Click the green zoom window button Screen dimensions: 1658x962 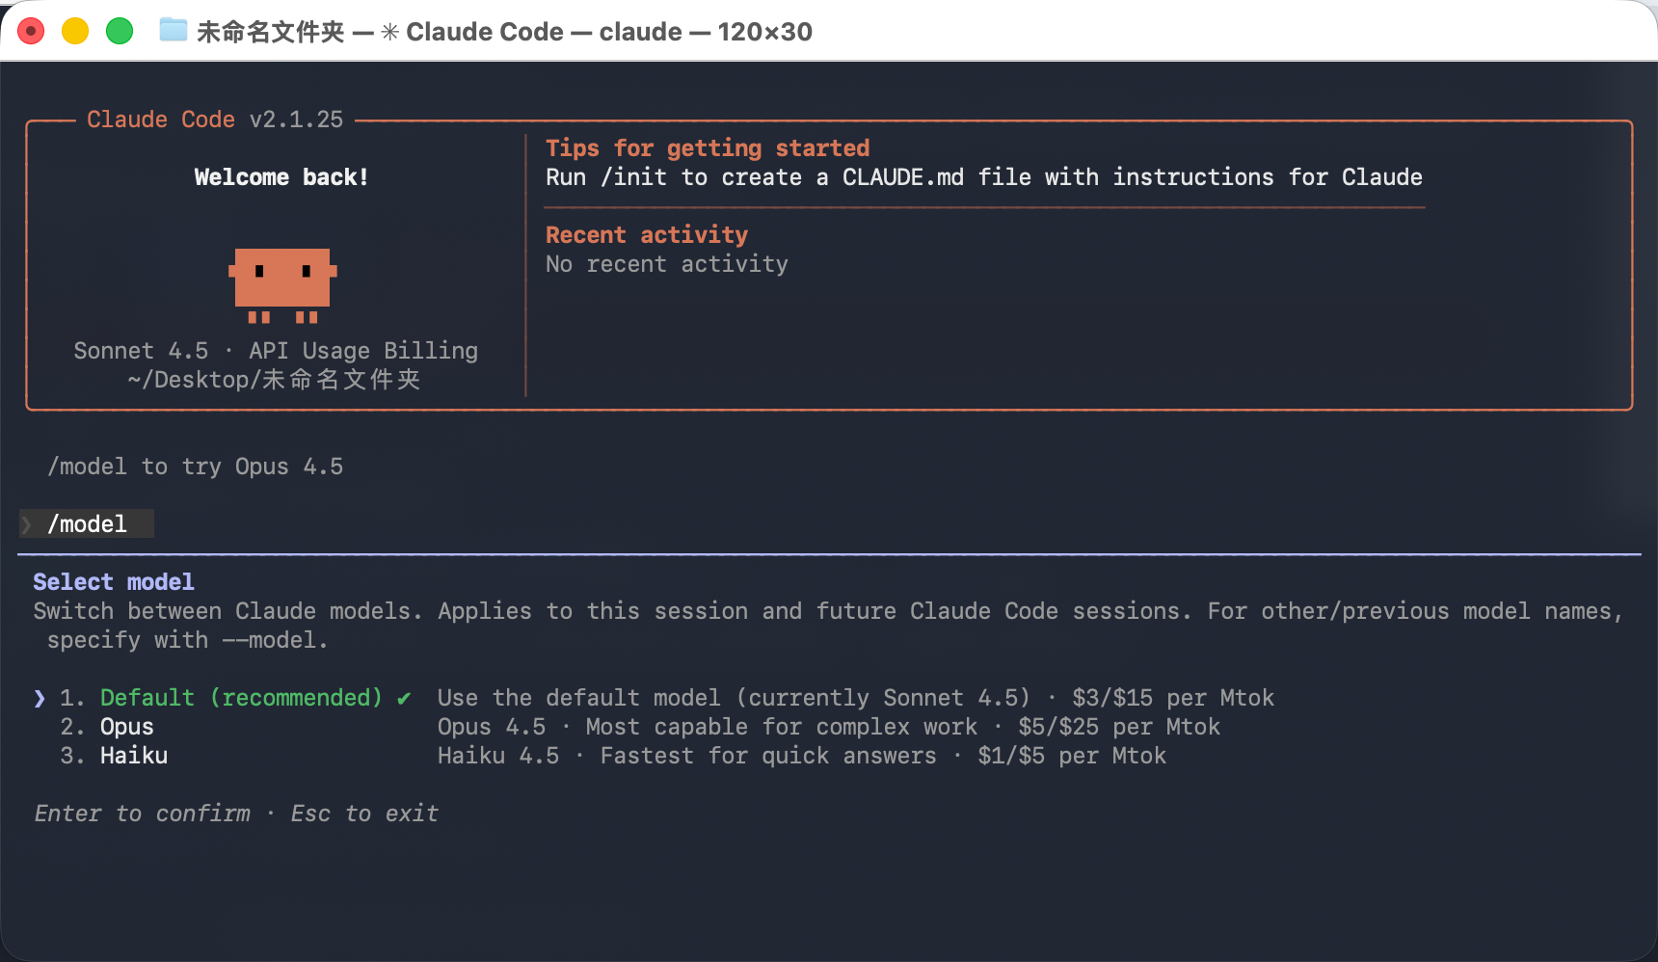120,32
